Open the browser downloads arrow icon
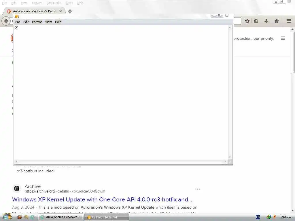Image resolution: width=295 pixels, height=221 pixels. pos(266,21)
